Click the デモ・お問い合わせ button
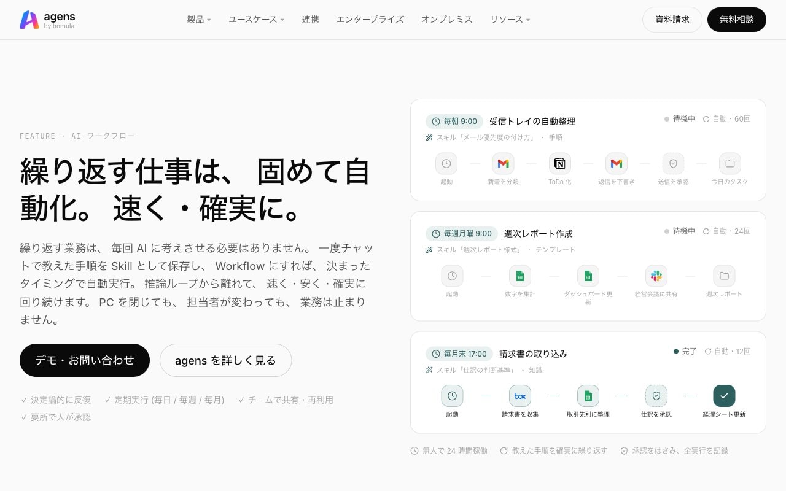The image size is (786, 491). tap(85, 360)
